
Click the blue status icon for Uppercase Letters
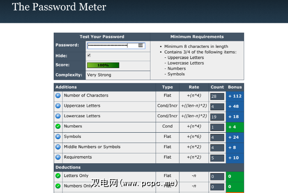(58, 106)
